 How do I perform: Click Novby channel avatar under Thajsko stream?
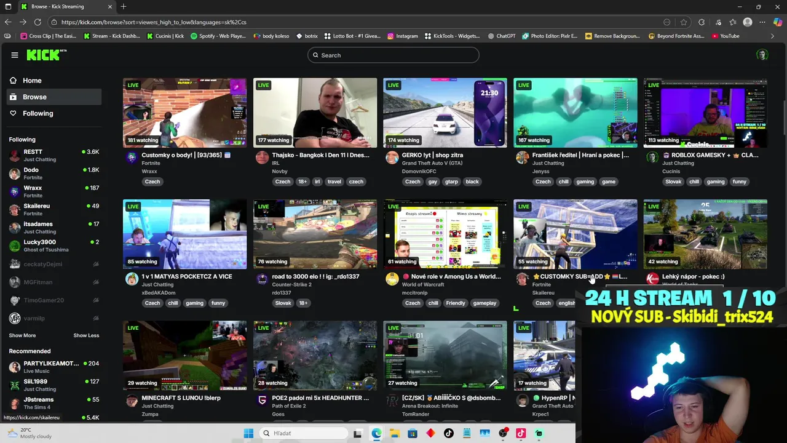click(x=262, y=158)
